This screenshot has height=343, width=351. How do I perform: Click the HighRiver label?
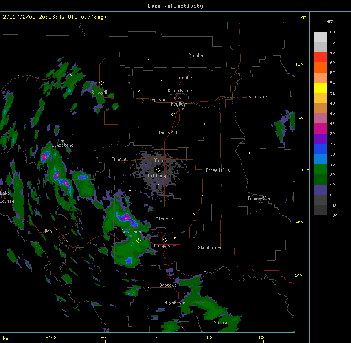175,303
